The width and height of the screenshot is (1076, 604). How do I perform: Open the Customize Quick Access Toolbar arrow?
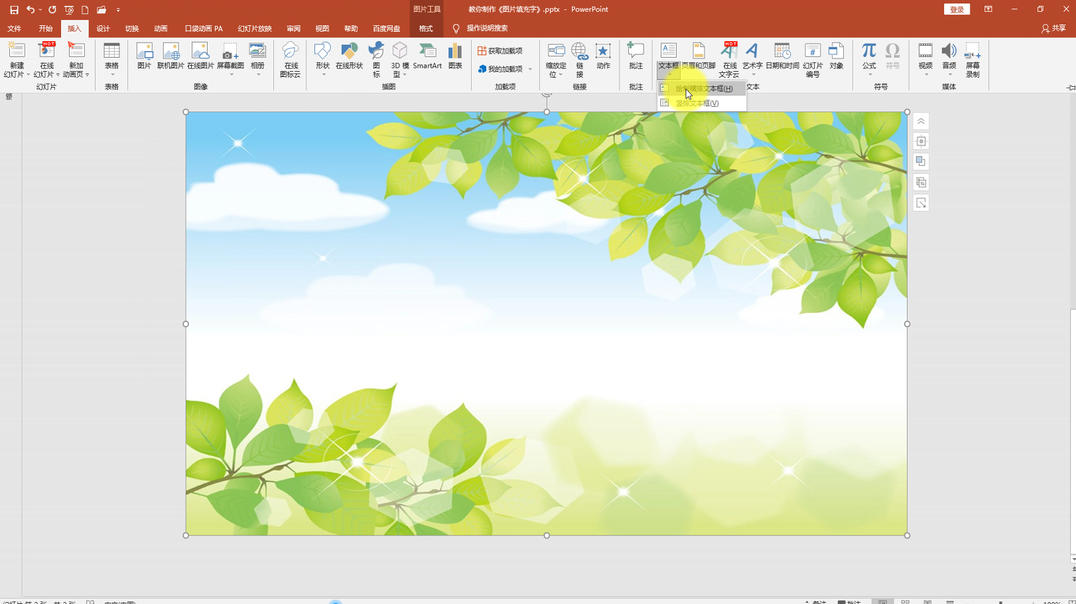[118, 10]
